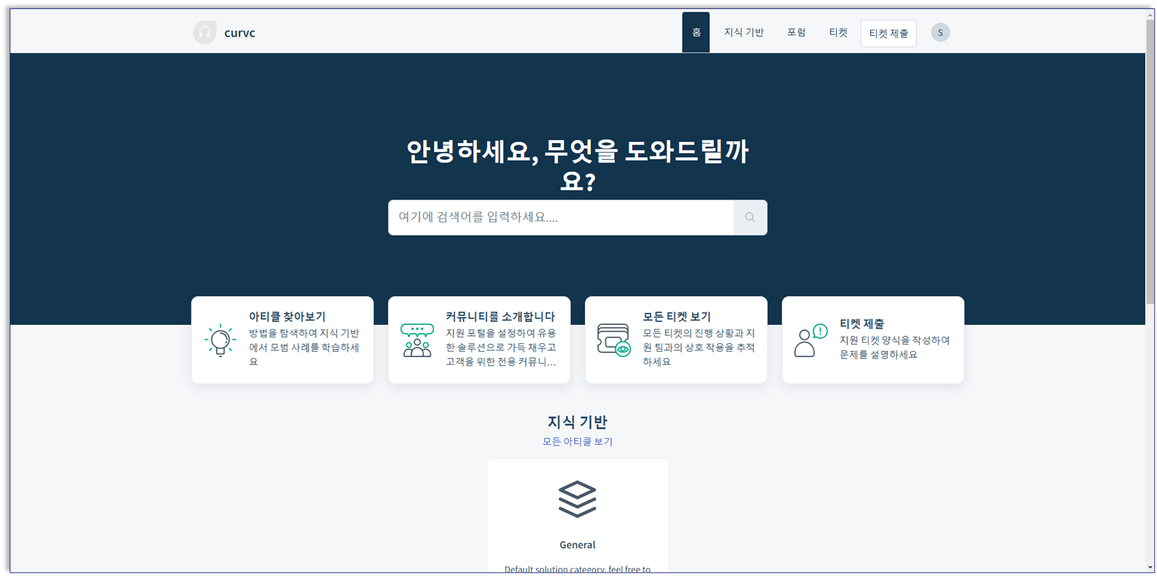Screen dimensions: 1157x577
Task: Click the scrollbar down arrow
Action: [x=1150, y=567]
